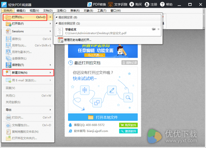Image resolution: width=206 pixels, height=148 pixels.
Task: Click the 毕业论文 document thumbnail
Action: pyautogui.click(x=60, y=31)
